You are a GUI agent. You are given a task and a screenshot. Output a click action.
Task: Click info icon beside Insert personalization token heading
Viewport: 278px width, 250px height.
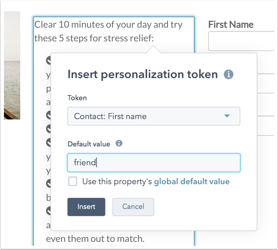228,74
